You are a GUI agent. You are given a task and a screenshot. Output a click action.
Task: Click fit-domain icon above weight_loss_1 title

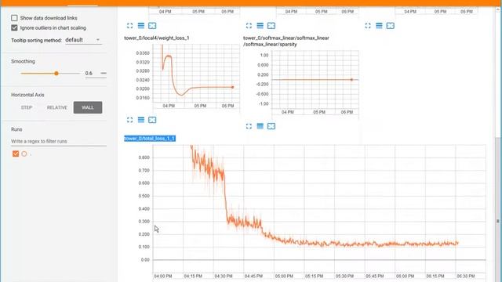(152, 26)
